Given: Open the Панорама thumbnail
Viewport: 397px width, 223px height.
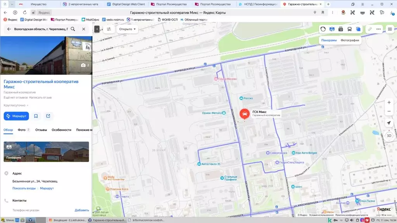Looking at the screenshot, I should tap(47, 152).
